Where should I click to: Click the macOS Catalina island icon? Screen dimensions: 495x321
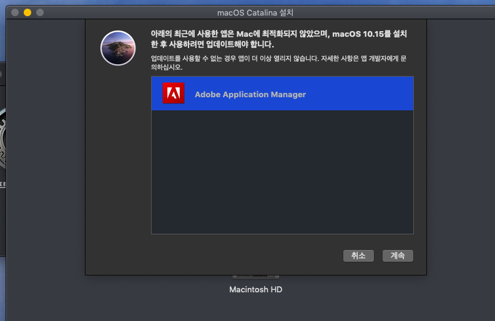118,48
